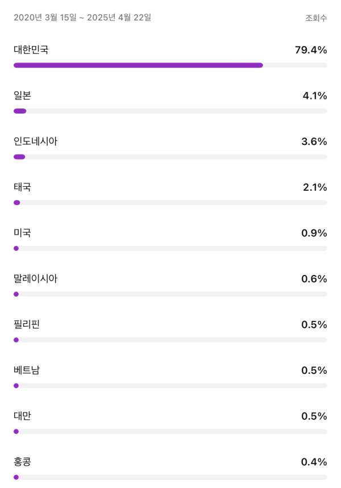
Task: Select the 베트남 country label
Action: [27, 370]
